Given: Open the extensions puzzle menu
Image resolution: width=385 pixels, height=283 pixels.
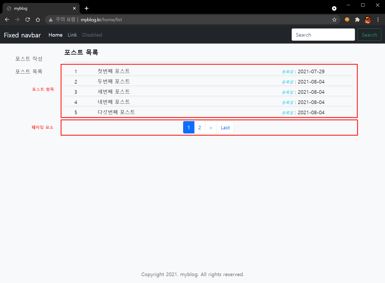Looking at the screenshot, I should pos(357,20).
